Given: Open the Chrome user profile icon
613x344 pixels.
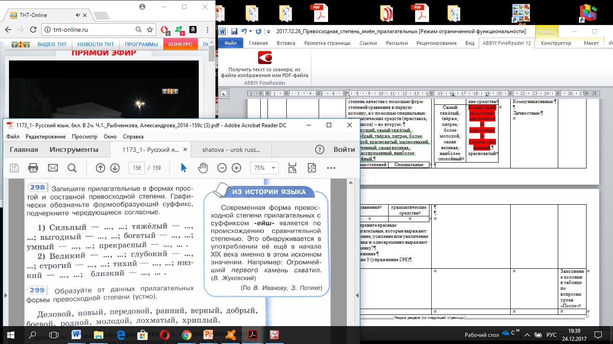Looking at the screenshot, I should pyautogui.click(x=143, y=7).
